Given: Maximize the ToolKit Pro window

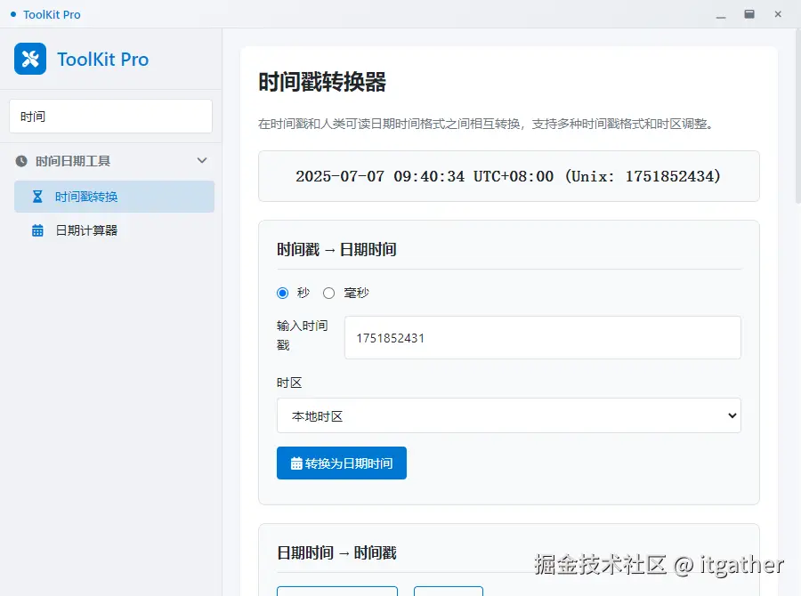Looking at the screenshot, I should [749, 14].
